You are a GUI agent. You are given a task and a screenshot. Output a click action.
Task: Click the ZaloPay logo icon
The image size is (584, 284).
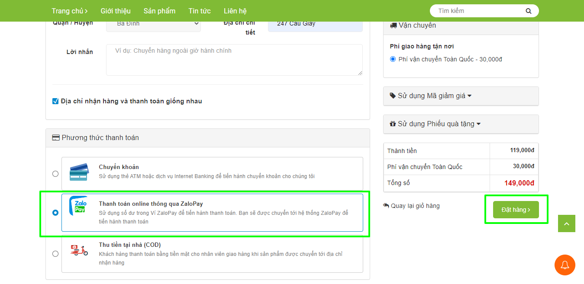coord(78,206)
